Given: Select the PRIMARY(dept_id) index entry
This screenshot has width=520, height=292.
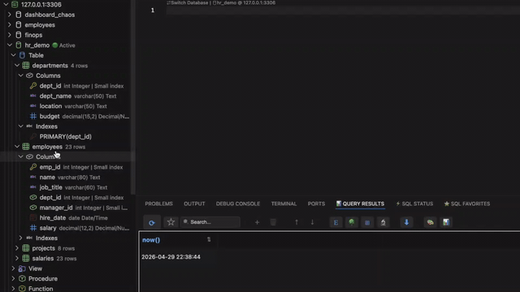Looking at the screenshot, I should (x=65, y=136).
